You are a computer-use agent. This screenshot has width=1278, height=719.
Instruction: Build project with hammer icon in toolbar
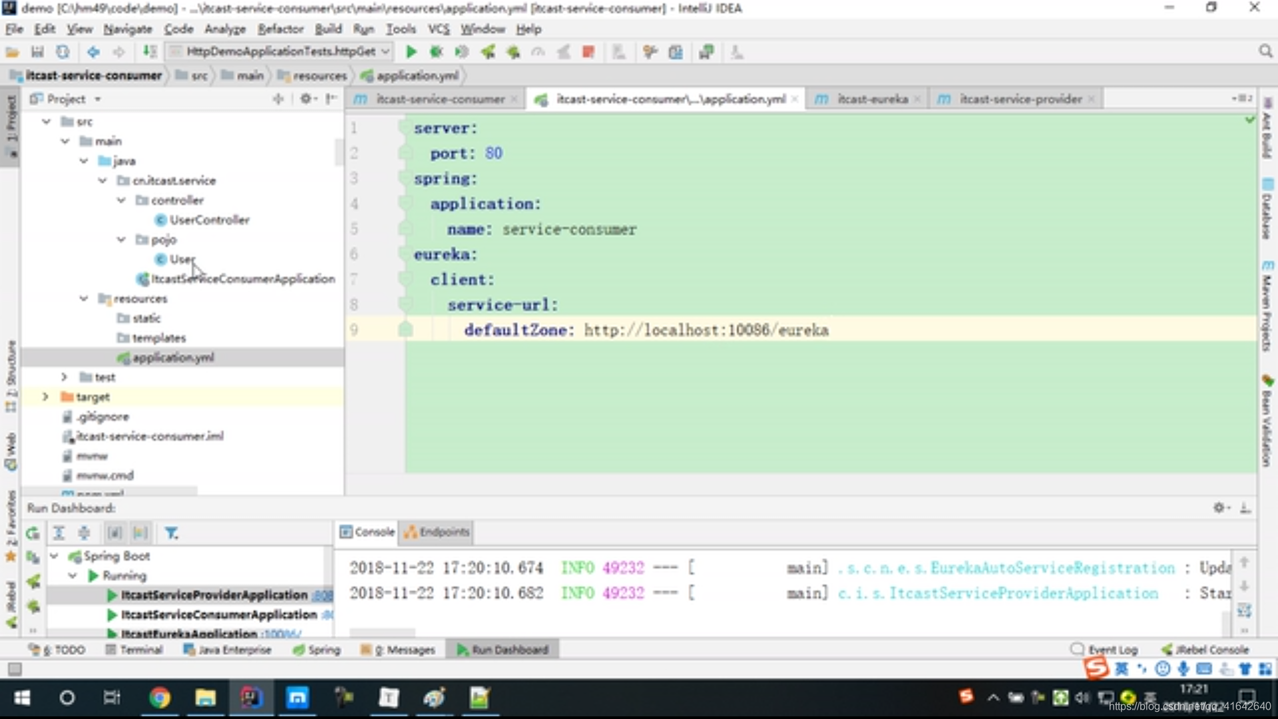150,52
